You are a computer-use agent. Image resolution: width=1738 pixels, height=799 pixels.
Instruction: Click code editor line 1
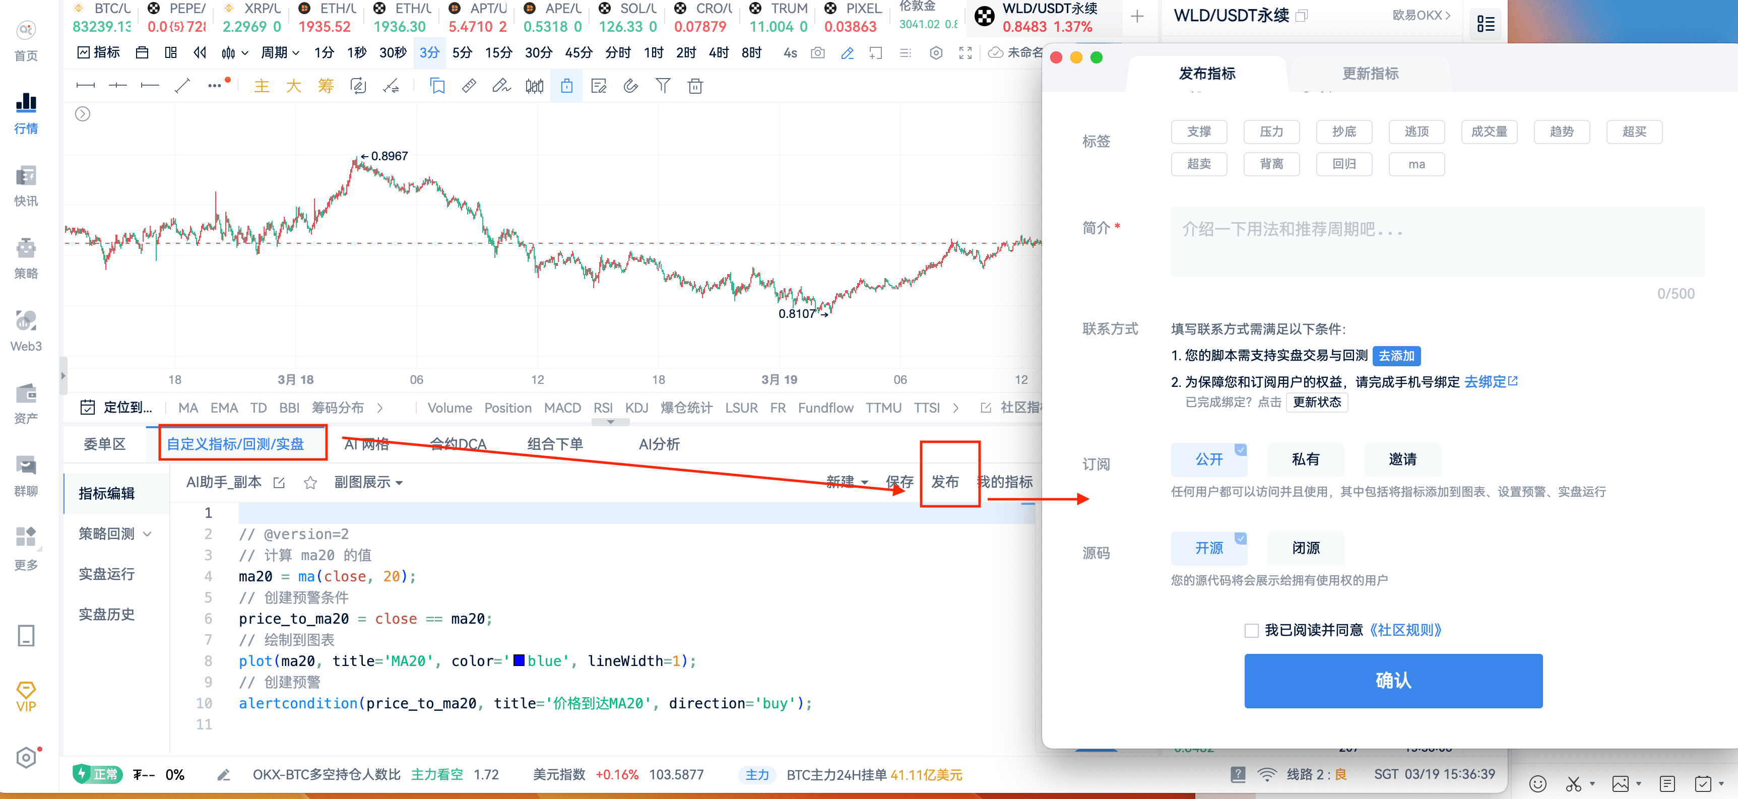[636, 513]
